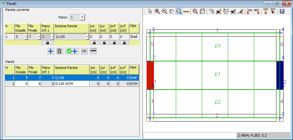Click the FIN delete arrow icon

pos(257,11)
